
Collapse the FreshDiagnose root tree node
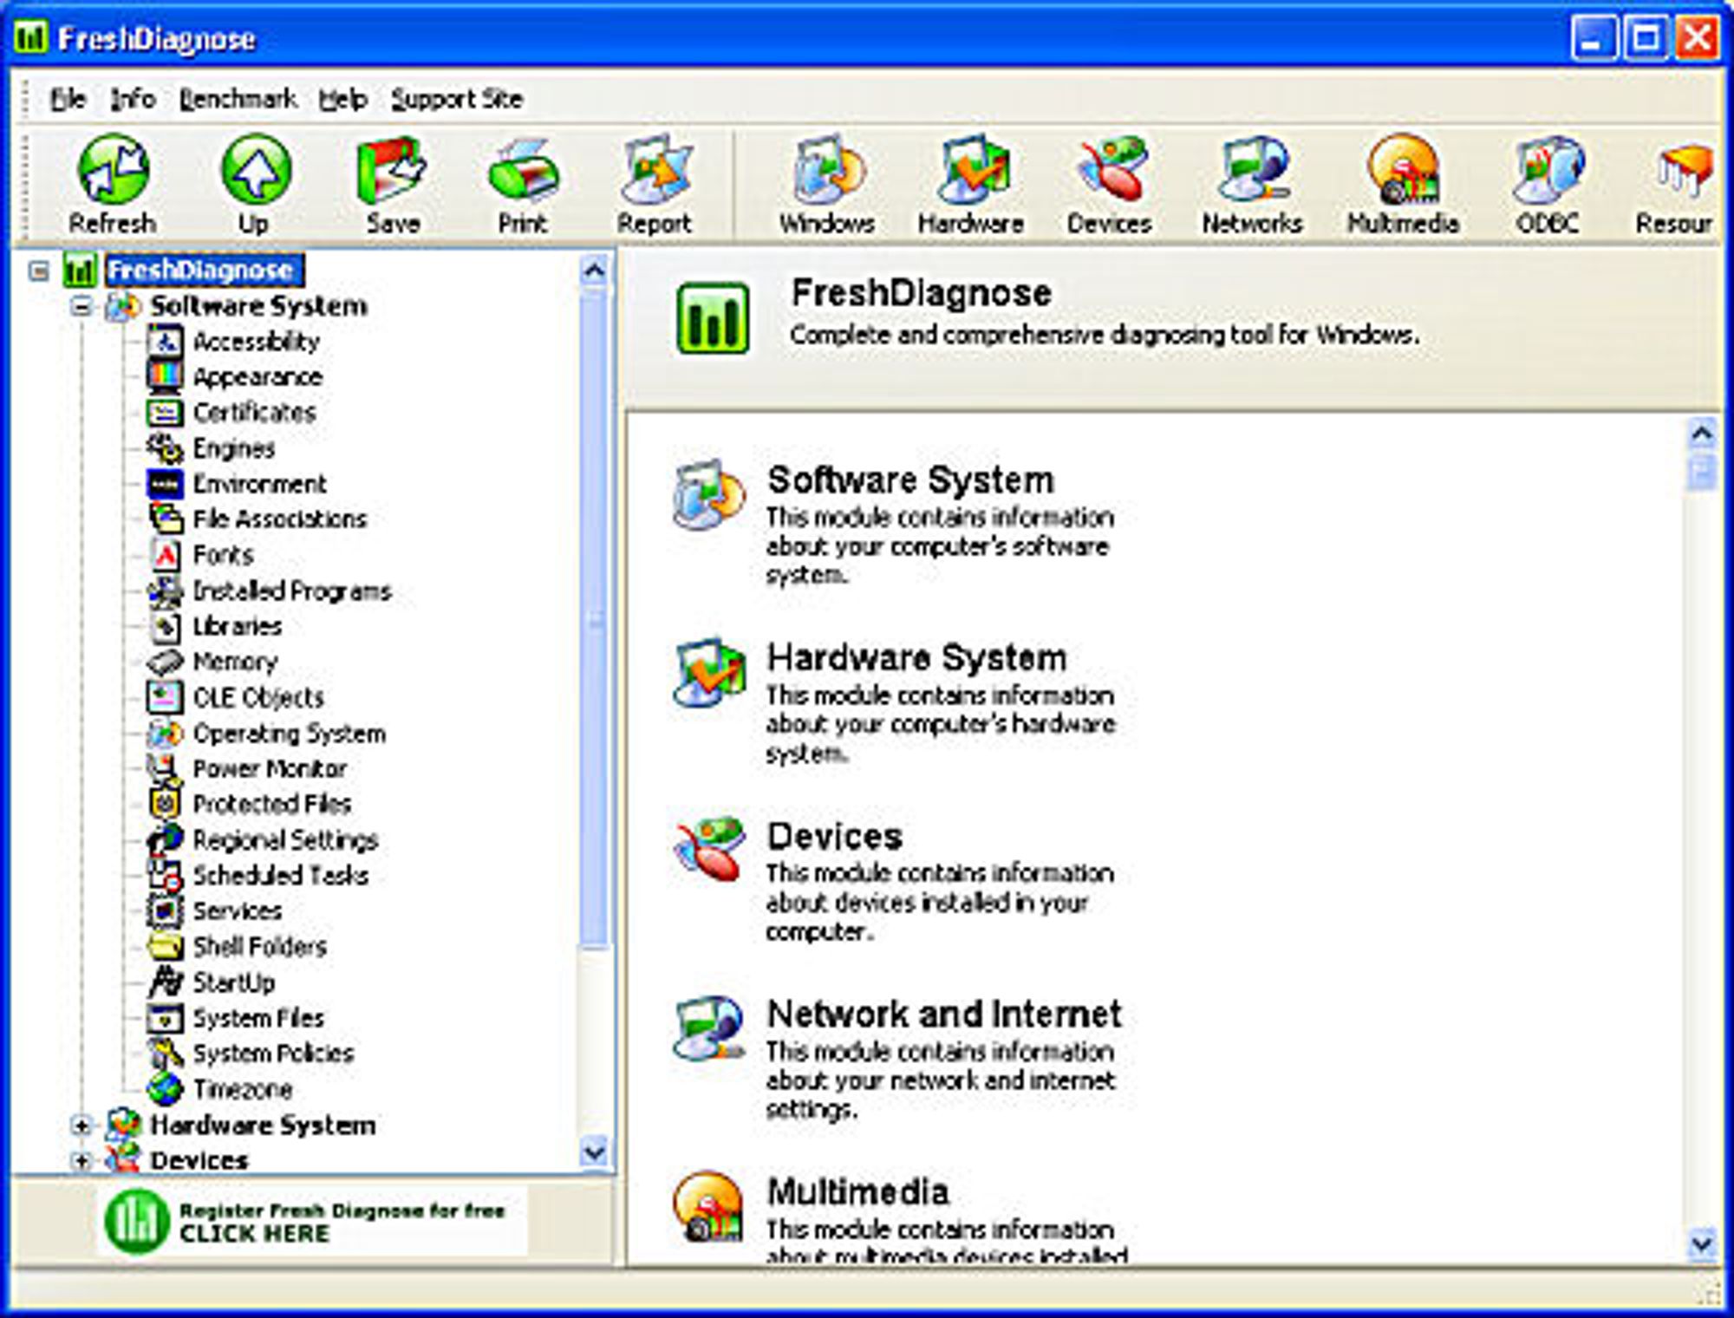click(38, 271)
